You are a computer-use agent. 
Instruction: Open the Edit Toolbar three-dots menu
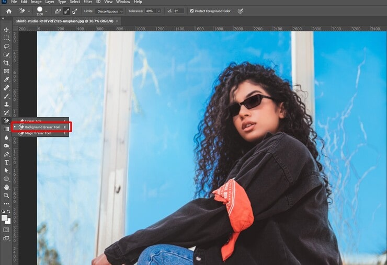pyautogui.click(x=6, y=204)
